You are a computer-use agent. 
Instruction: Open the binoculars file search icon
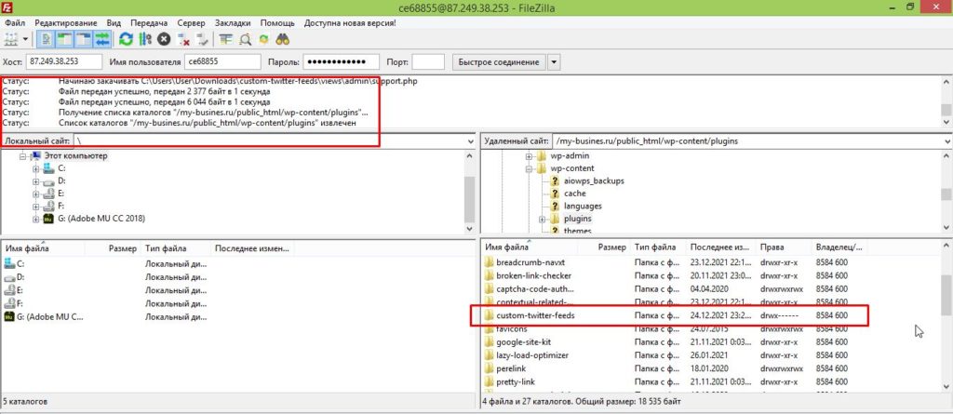click(x=284, y=39)
